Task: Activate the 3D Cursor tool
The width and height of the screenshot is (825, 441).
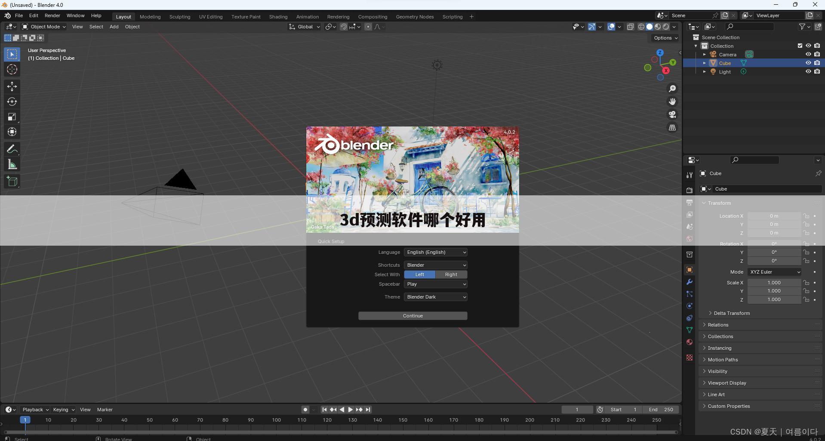Action: (12, 69)
